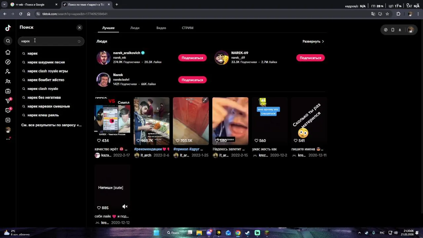Open the Discord taskbar icon
Viewport: 423px width, 238px height.
click(209, 233)
